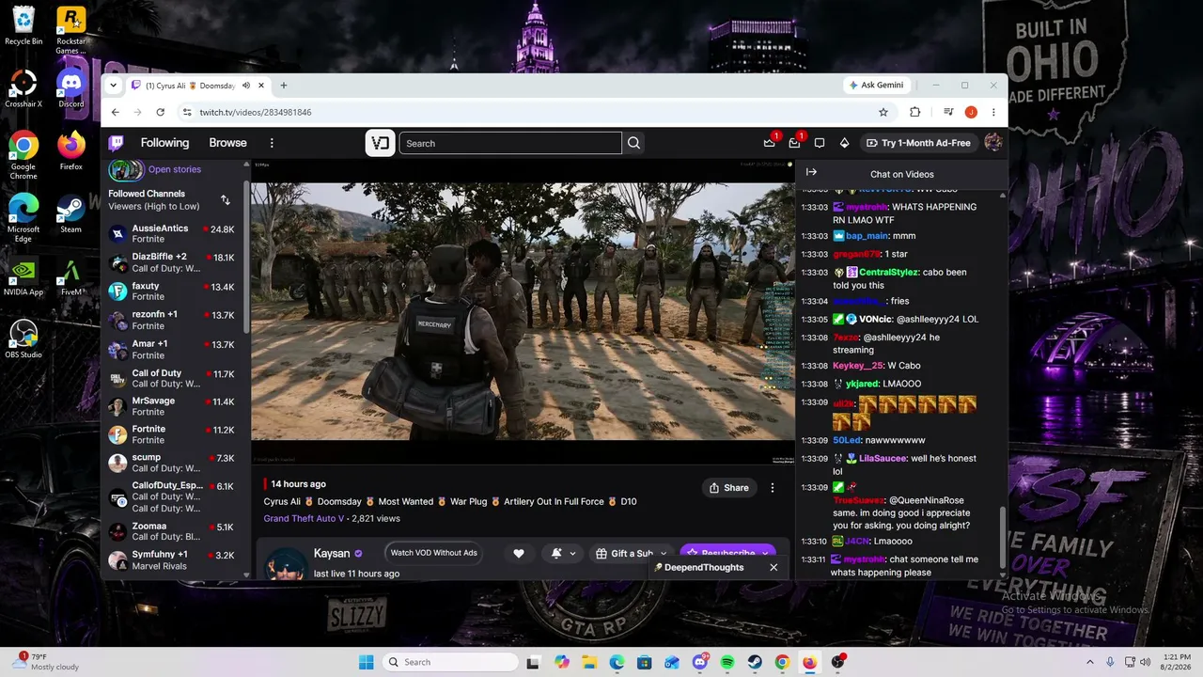Open the Kaysan channel avatar

[286, 564]
